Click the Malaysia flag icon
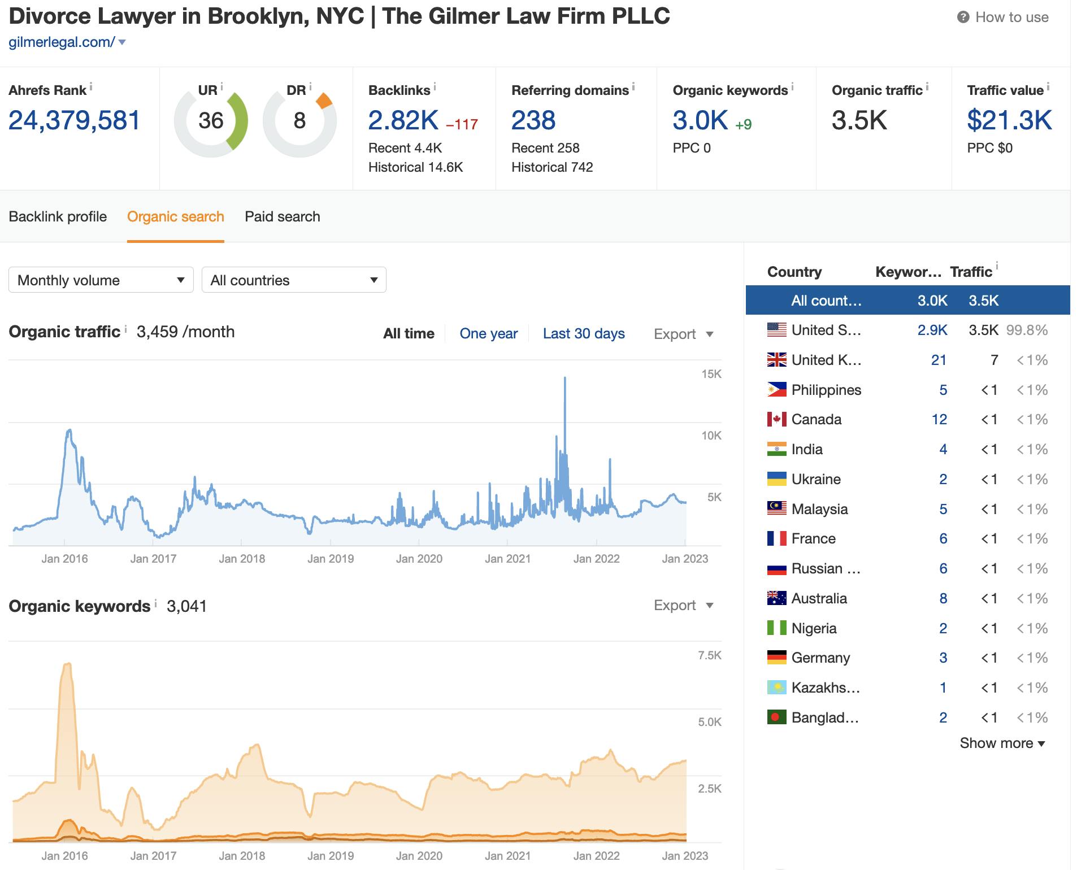Viewport: 1077px width, 870px height. pyautogui.click(x=776, y=509)
